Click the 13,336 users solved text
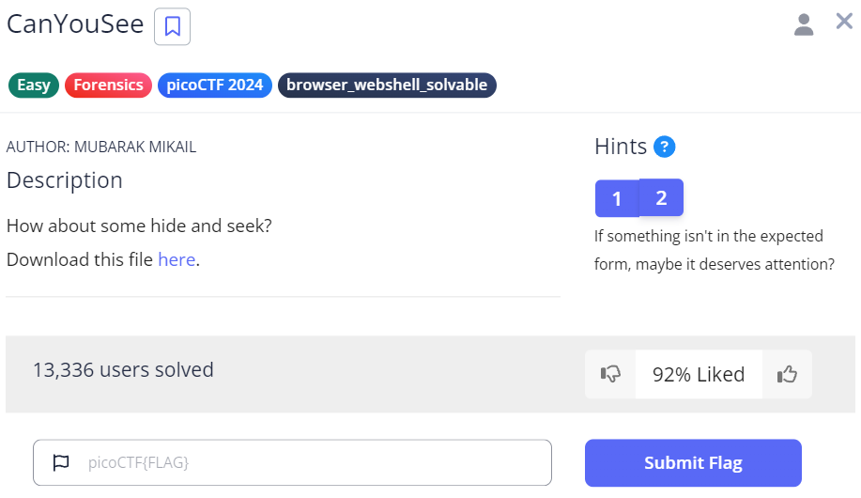 pyautogui.click(x=123, y=370)
